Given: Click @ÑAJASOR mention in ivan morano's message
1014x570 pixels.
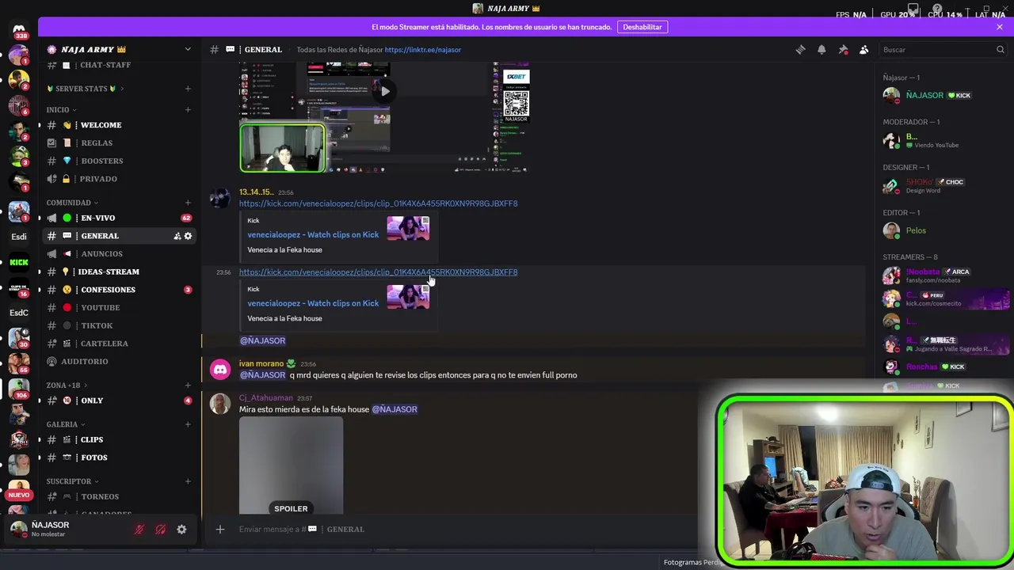Looking at the screenshot, I should pyautogui.click(x=262, y=375).
